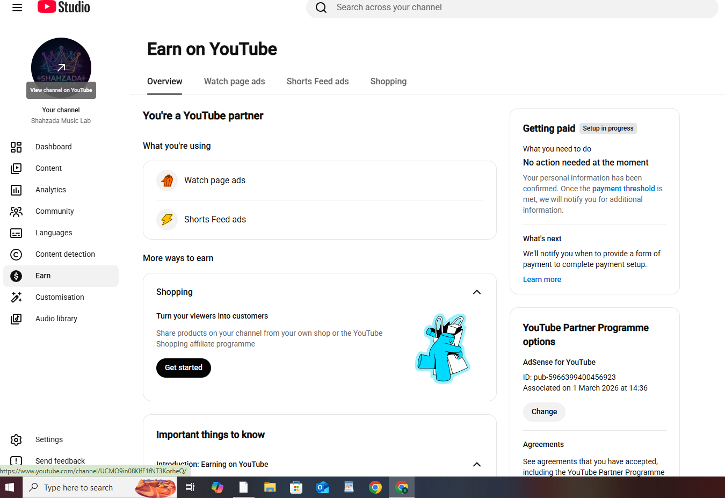Click the Send feedback exclamation icon

pos(16,460)
